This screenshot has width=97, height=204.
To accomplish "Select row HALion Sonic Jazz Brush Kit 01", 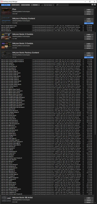I will coord(47,122).
